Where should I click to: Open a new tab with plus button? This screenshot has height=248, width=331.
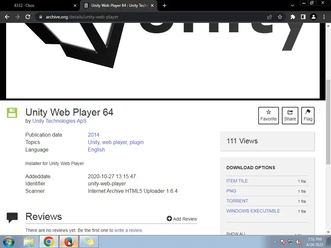point(165,5)
